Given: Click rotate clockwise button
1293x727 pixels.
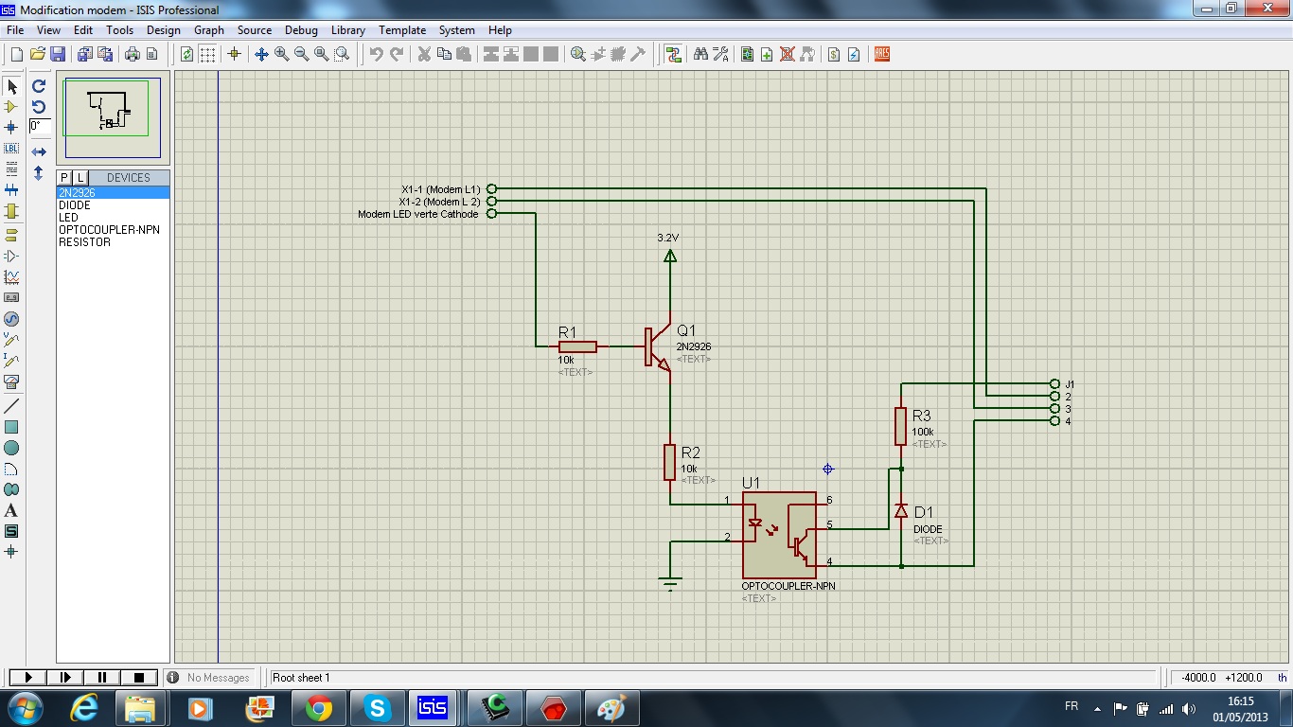Looking at the screenshot, I should (39, 86).
